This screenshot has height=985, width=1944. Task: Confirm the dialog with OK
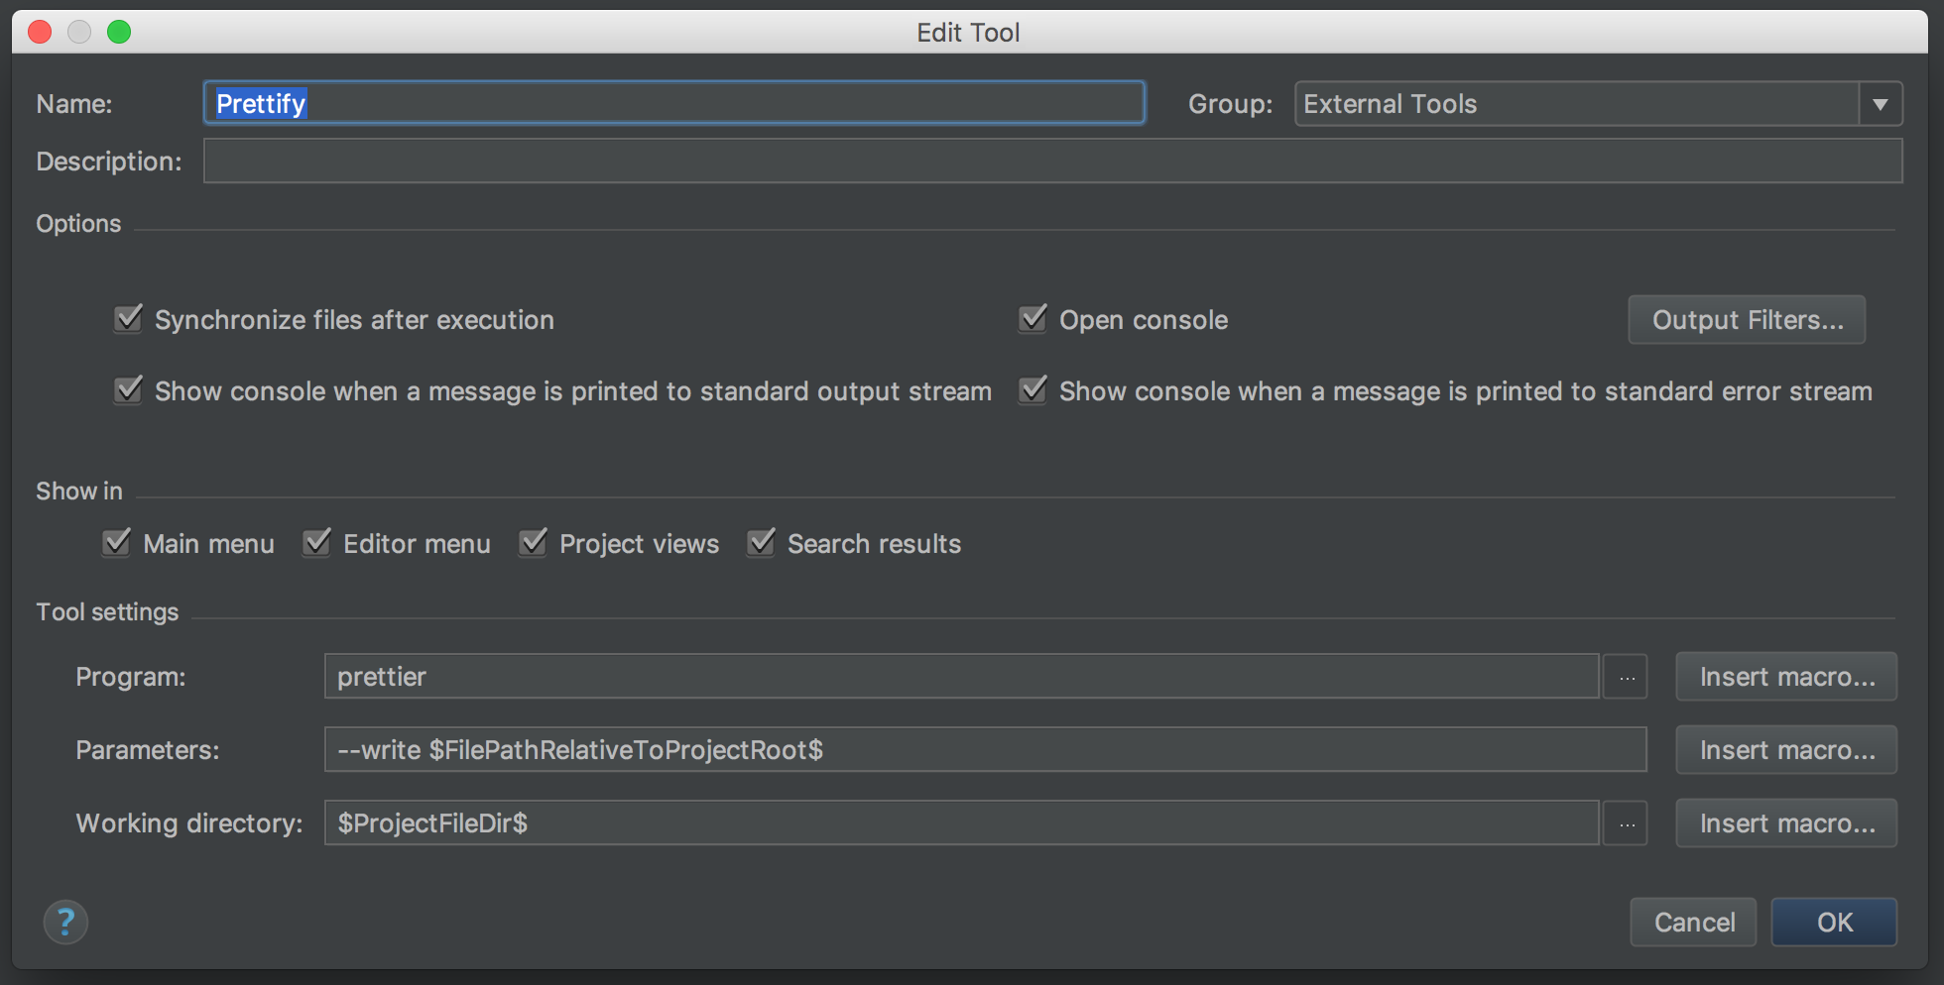(1835, 923)
